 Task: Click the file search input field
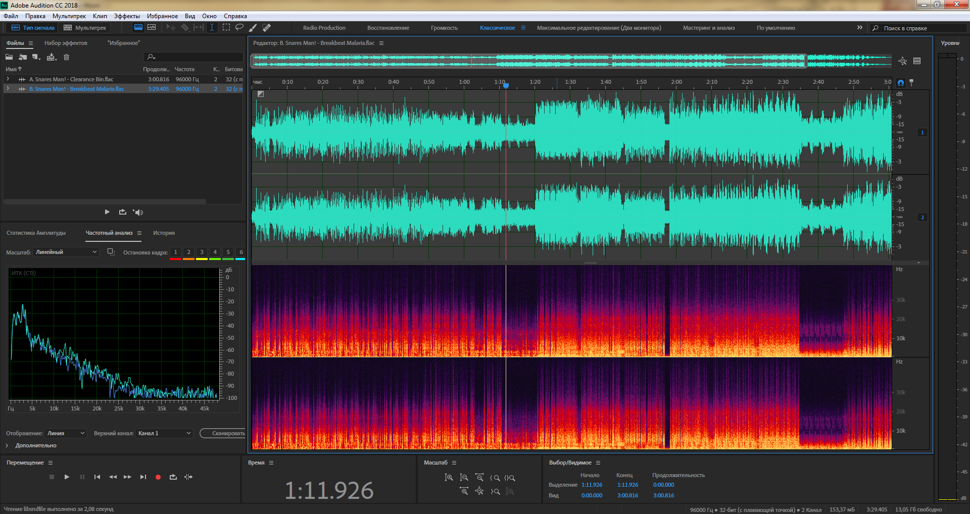pos(197,57)
